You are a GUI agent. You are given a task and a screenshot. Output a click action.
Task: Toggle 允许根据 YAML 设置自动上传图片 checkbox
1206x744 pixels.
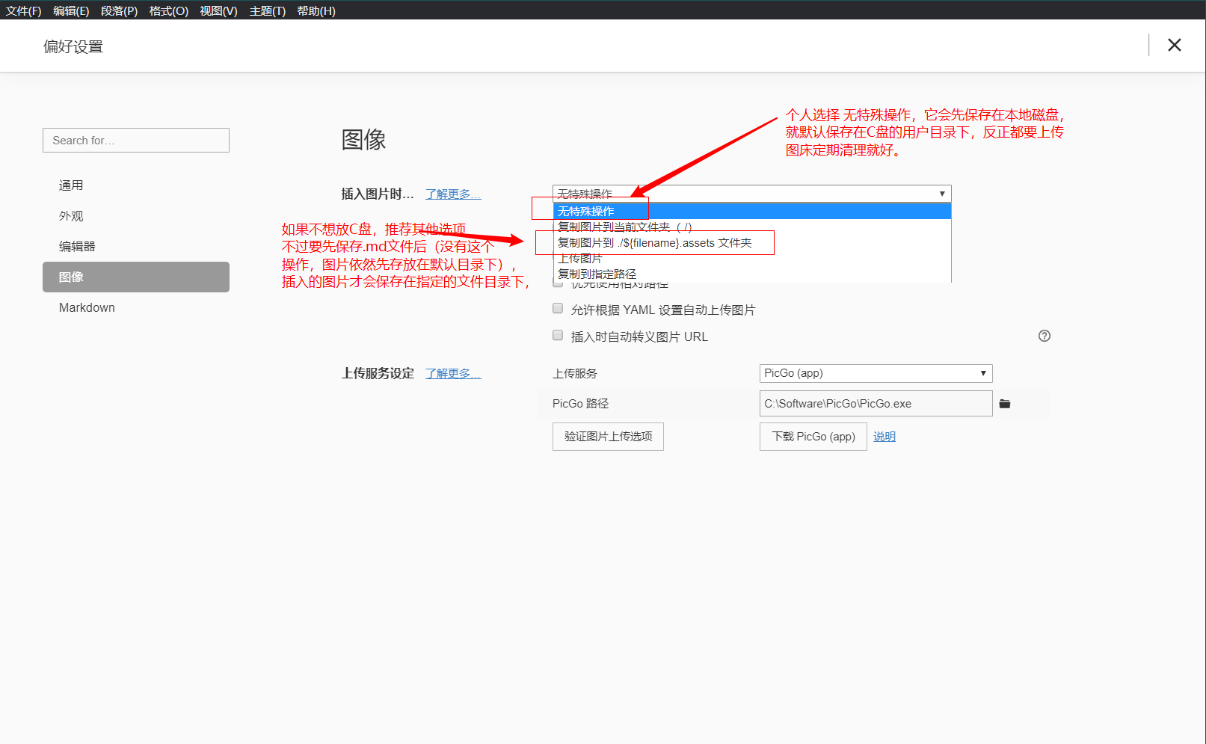pos(558,308)
